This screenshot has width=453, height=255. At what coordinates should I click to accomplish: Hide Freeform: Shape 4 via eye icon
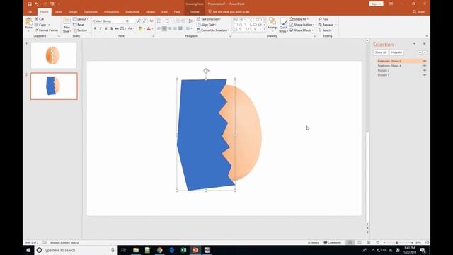click(425, 66)
